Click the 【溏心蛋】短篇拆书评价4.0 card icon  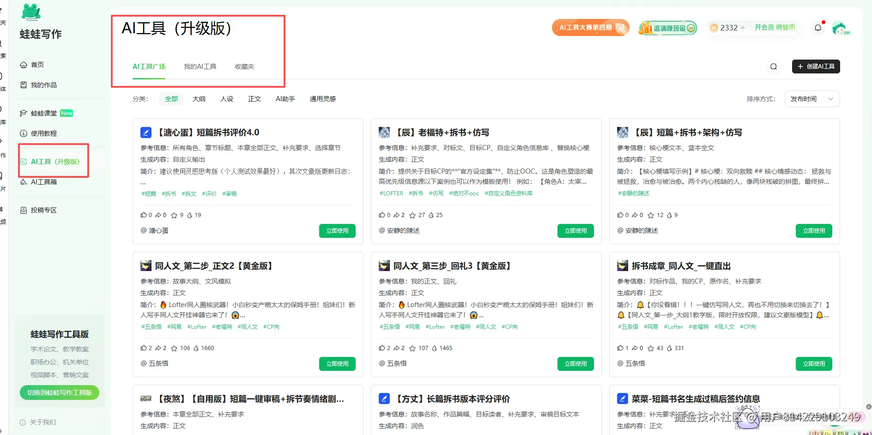[x=146, y=133]
